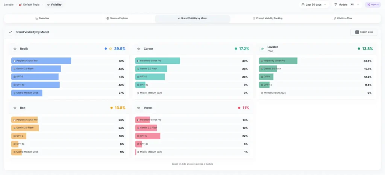The image size is (385, 175).
Task: Click Vercel's GPT-5 bar
Action: click(147, 136)
